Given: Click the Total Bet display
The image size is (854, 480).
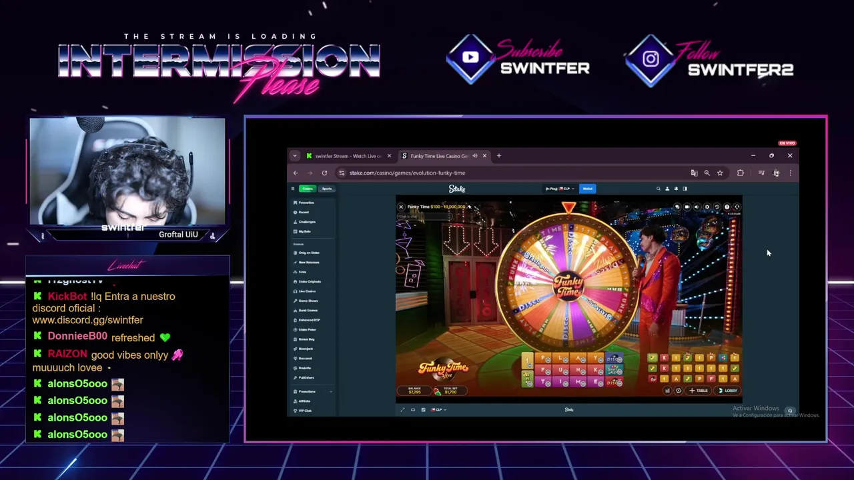Looking at the screenshot, I should point(451,390).
